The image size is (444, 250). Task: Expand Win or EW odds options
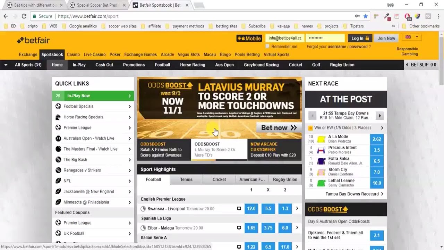tap(382, 128)
